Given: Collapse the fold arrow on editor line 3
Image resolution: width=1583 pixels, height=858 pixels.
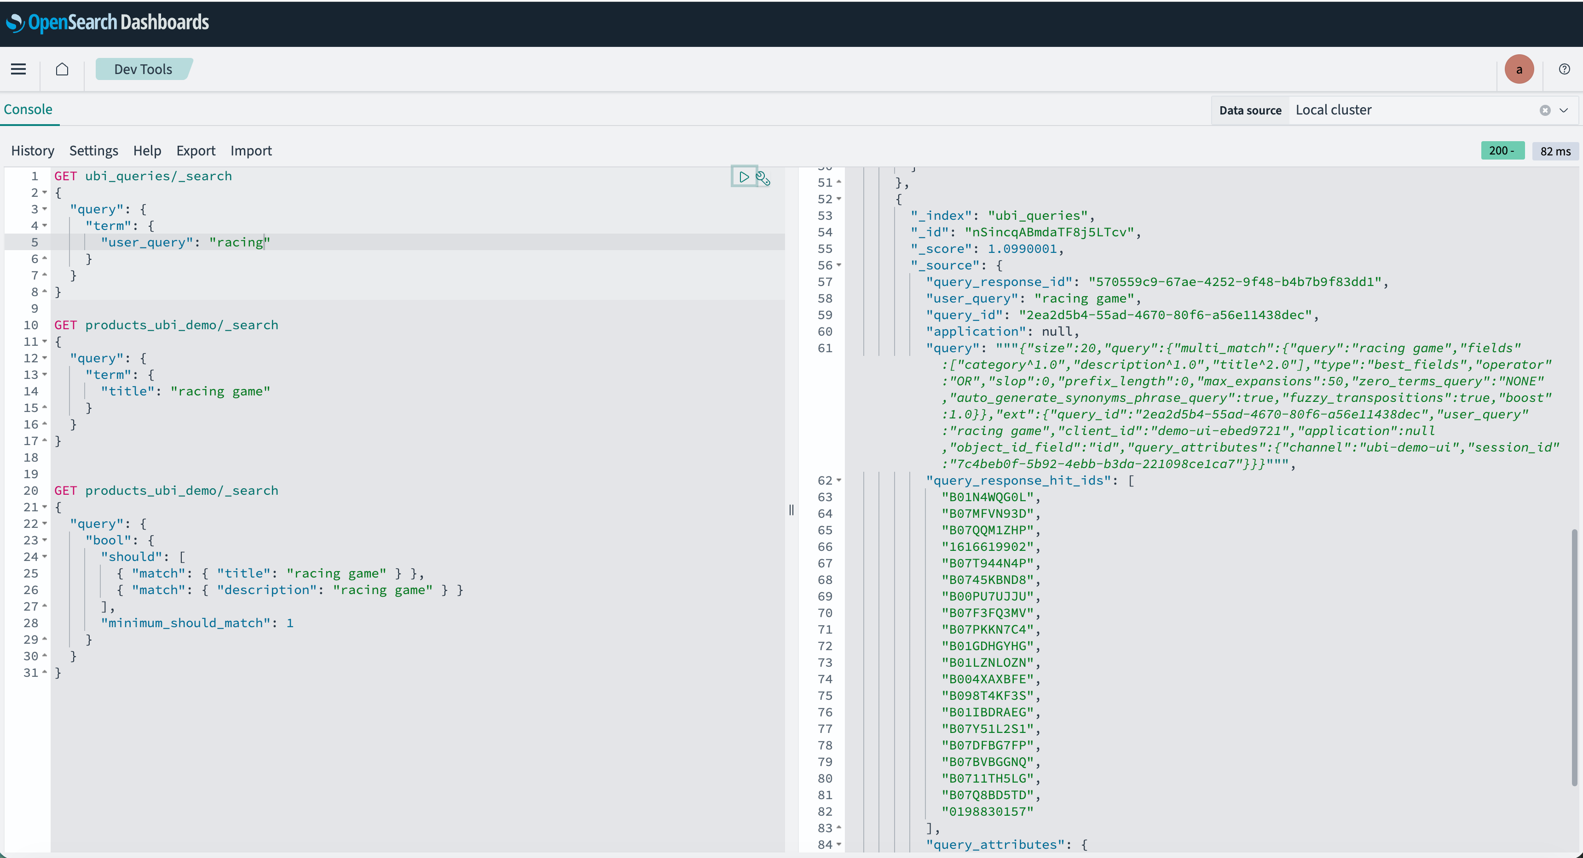Looking at the screenshot, I should click(45, 209).
